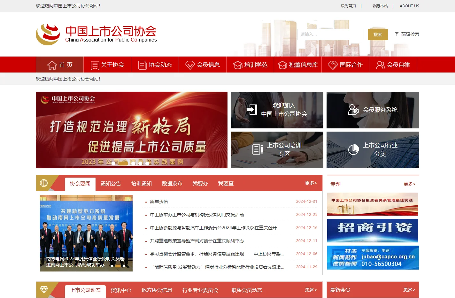
Task: Click the user gear icon on 会员服务系统
Action: [x=353, y=110]
